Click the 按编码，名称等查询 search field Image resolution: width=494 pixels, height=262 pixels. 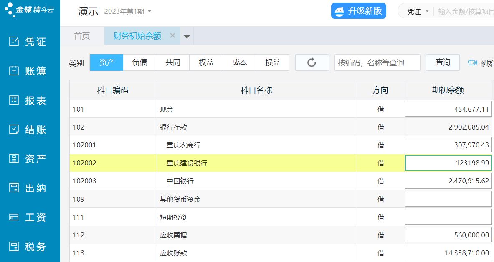tap(377, 62)
